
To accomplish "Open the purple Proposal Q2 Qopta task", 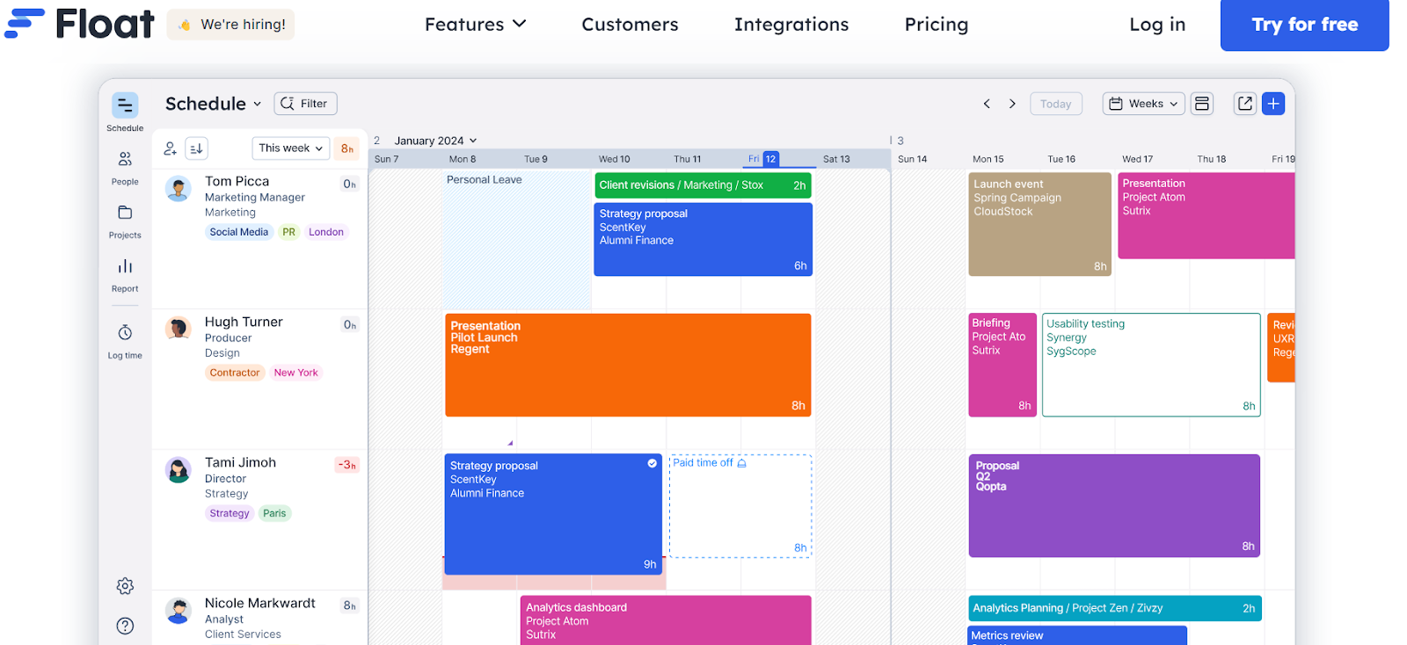I will pos(1114,506).
